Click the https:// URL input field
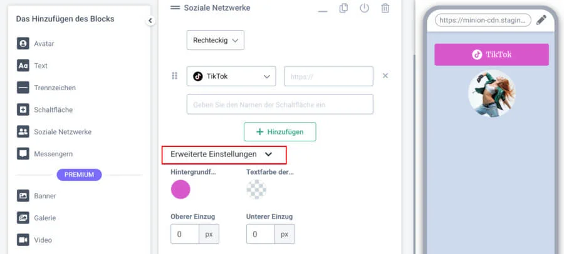 tap(328, 76)
